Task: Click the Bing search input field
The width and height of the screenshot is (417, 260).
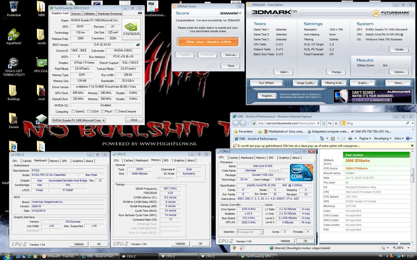Action: 376,123
